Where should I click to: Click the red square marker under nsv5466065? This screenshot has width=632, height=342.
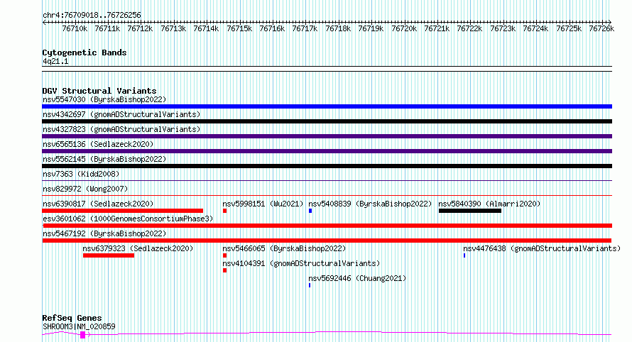click(x=224, y=255)
